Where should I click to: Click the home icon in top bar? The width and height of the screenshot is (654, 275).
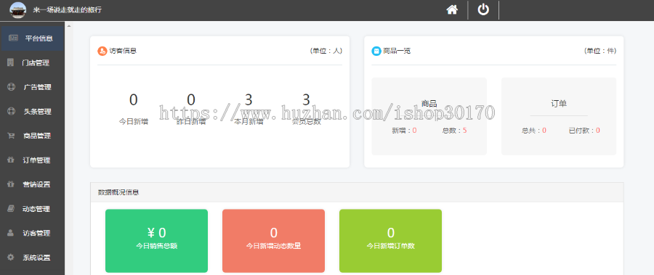[x=452, y=9]
